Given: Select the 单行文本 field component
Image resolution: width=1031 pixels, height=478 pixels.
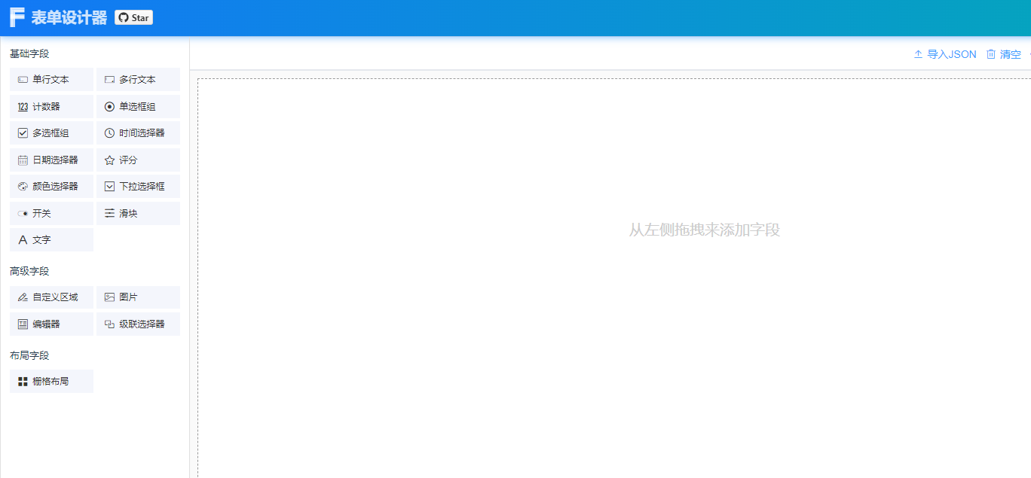Looking at the screenshot, I should pos(51,80).
